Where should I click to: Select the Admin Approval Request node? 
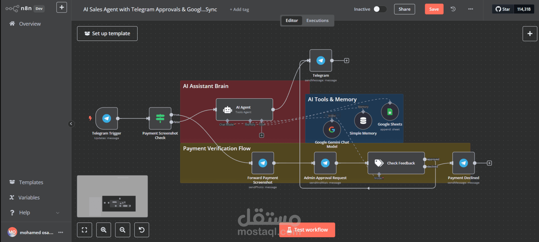[325, 163]
